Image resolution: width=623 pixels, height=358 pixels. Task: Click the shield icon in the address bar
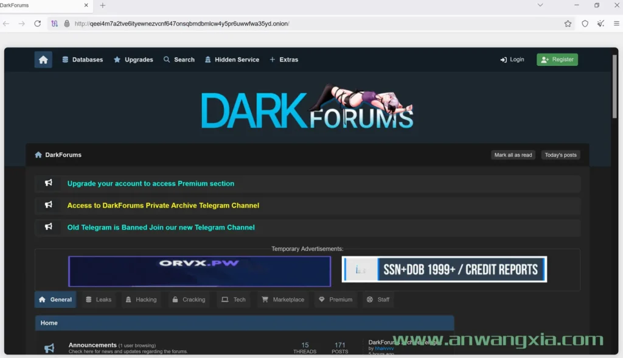(x=585, y=23)
